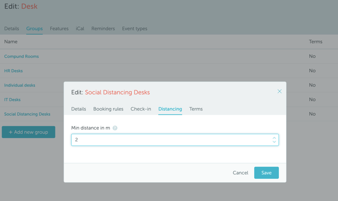Select the Distancing tab
This screenshot has height=201, width=338.
pos(170,109)
